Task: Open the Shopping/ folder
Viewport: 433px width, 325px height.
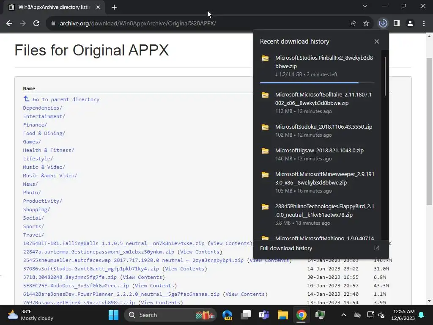Action: click(x=36, y=209)
